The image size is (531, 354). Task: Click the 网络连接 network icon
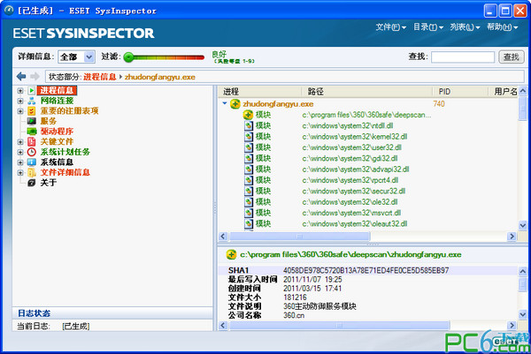[32, 101]
